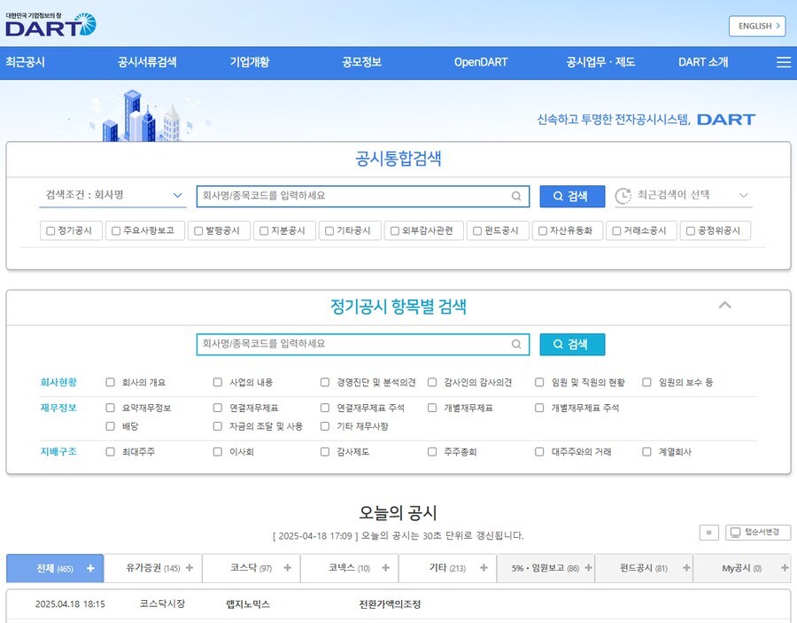Collapse the 정기공시 항목별 검색 panel
The height and width of the screenshot is (623, 797).
724,305
